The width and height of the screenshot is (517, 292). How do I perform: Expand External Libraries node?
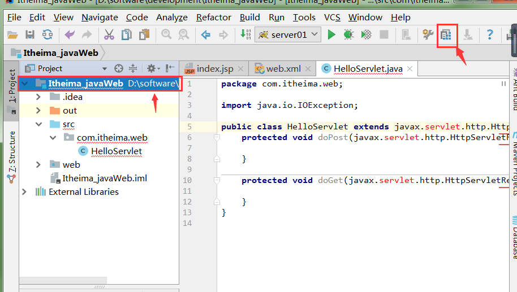click(x=24, y=191)
